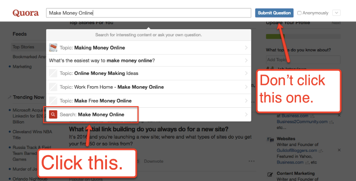Viewport: 356px width, 181px height.
Task: Open 'What initial link building' question
Action: tap(148, 129)
